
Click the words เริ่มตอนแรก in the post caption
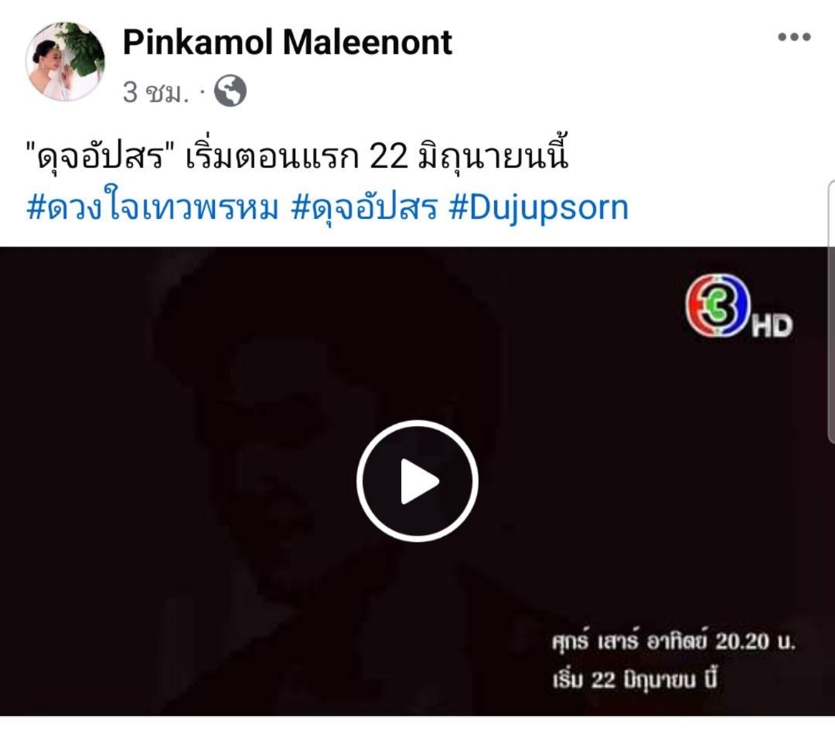point(271,155)
